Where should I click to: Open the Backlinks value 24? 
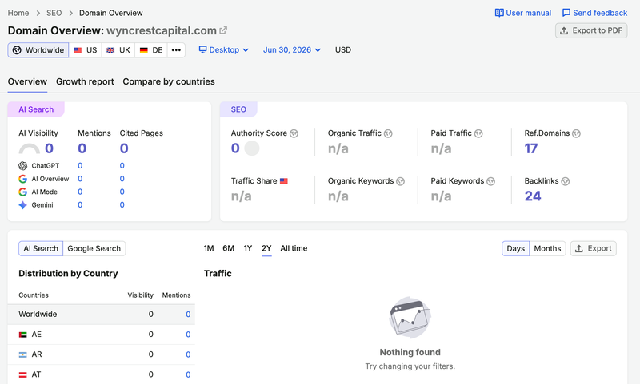click(533, 196)
